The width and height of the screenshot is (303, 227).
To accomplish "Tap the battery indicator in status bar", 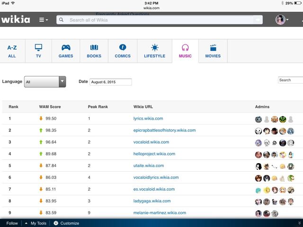I will pyautogui.click(x=298, y=3).
